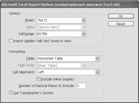Open the Table formatting dropdown arrow

pos(97,58)
